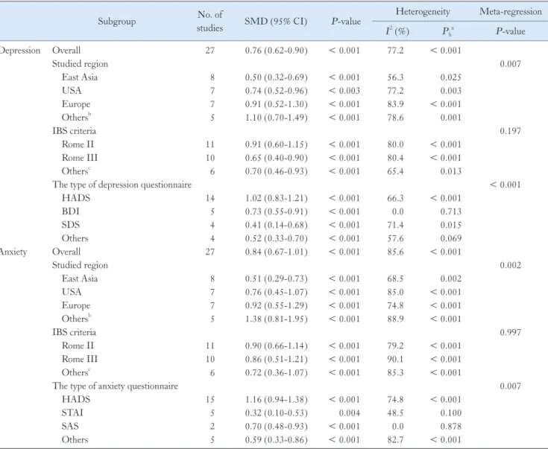Select the 'No. of studies' column header

click(x=210, y=22)
